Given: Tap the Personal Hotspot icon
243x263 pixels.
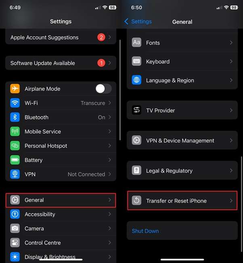Looking at the screenshot, I should (15, 146).
